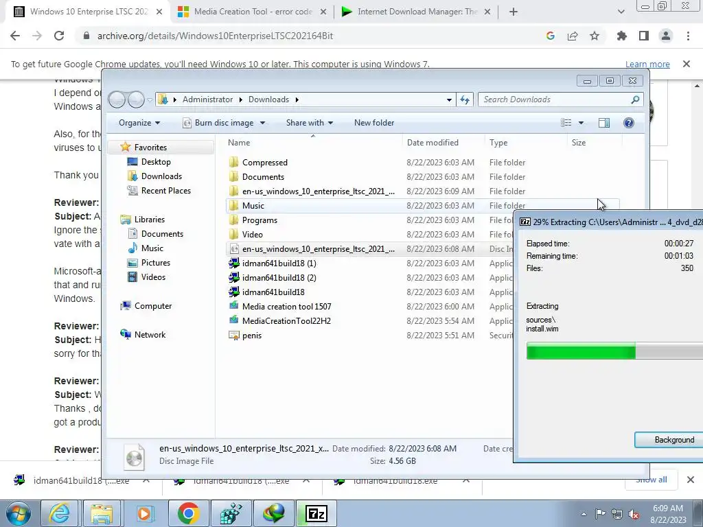Select MediaCreationTool22H2 file
703x527 pixels.
[286, 321]
